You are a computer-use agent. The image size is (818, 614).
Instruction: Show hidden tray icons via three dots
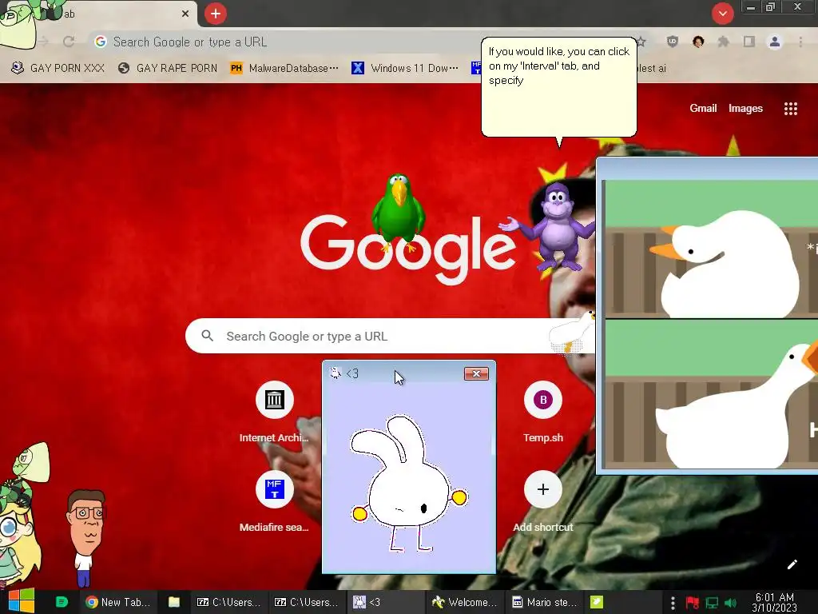coord(673,603)
